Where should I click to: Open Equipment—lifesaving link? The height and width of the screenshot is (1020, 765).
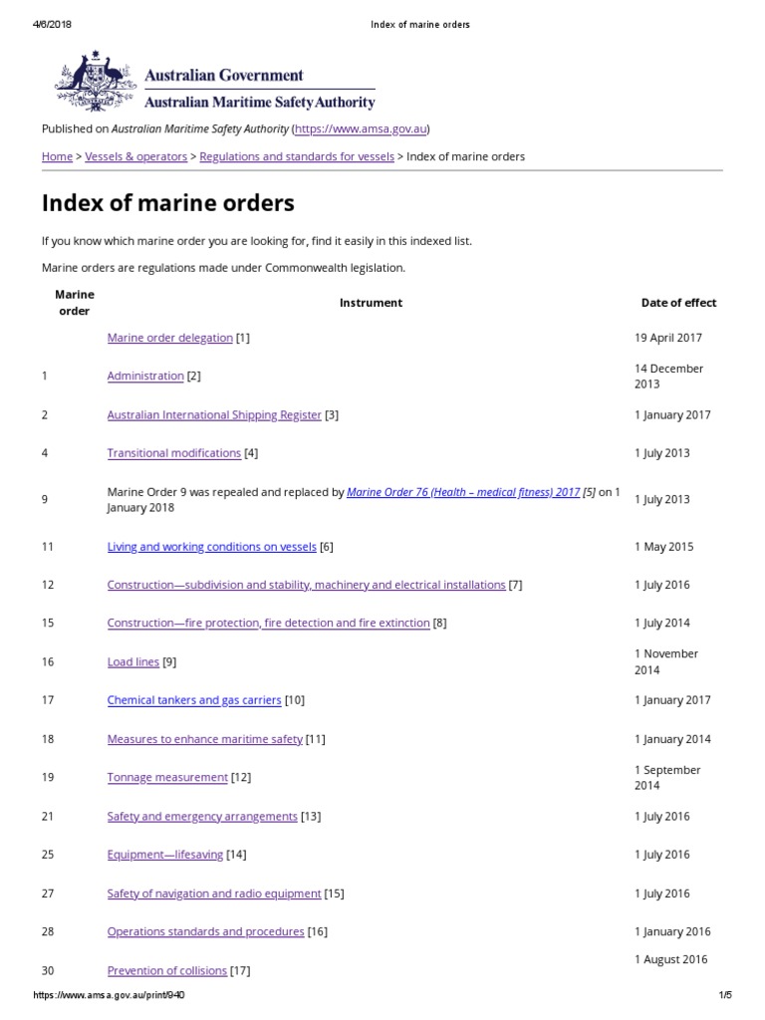[165, 855]
